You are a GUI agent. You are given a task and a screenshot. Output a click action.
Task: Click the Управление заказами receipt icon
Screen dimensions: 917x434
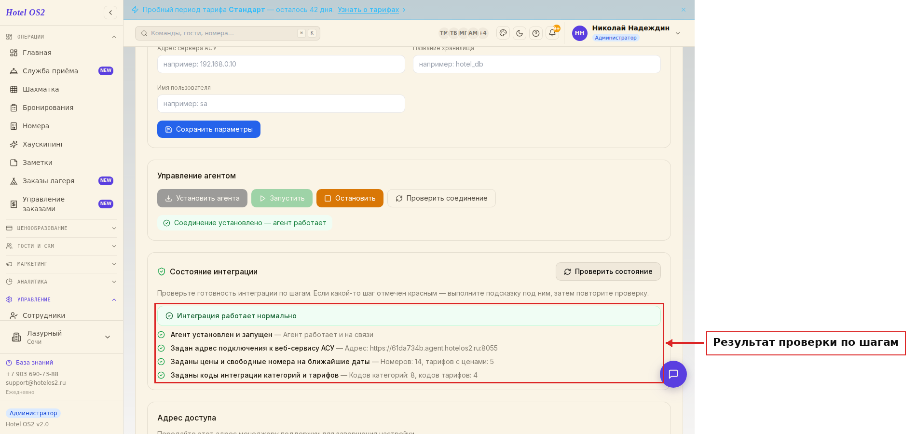tap(14, 204)
